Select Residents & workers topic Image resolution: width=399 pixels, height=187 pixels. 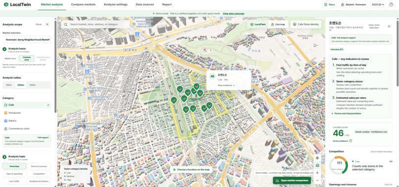(39, 181)
